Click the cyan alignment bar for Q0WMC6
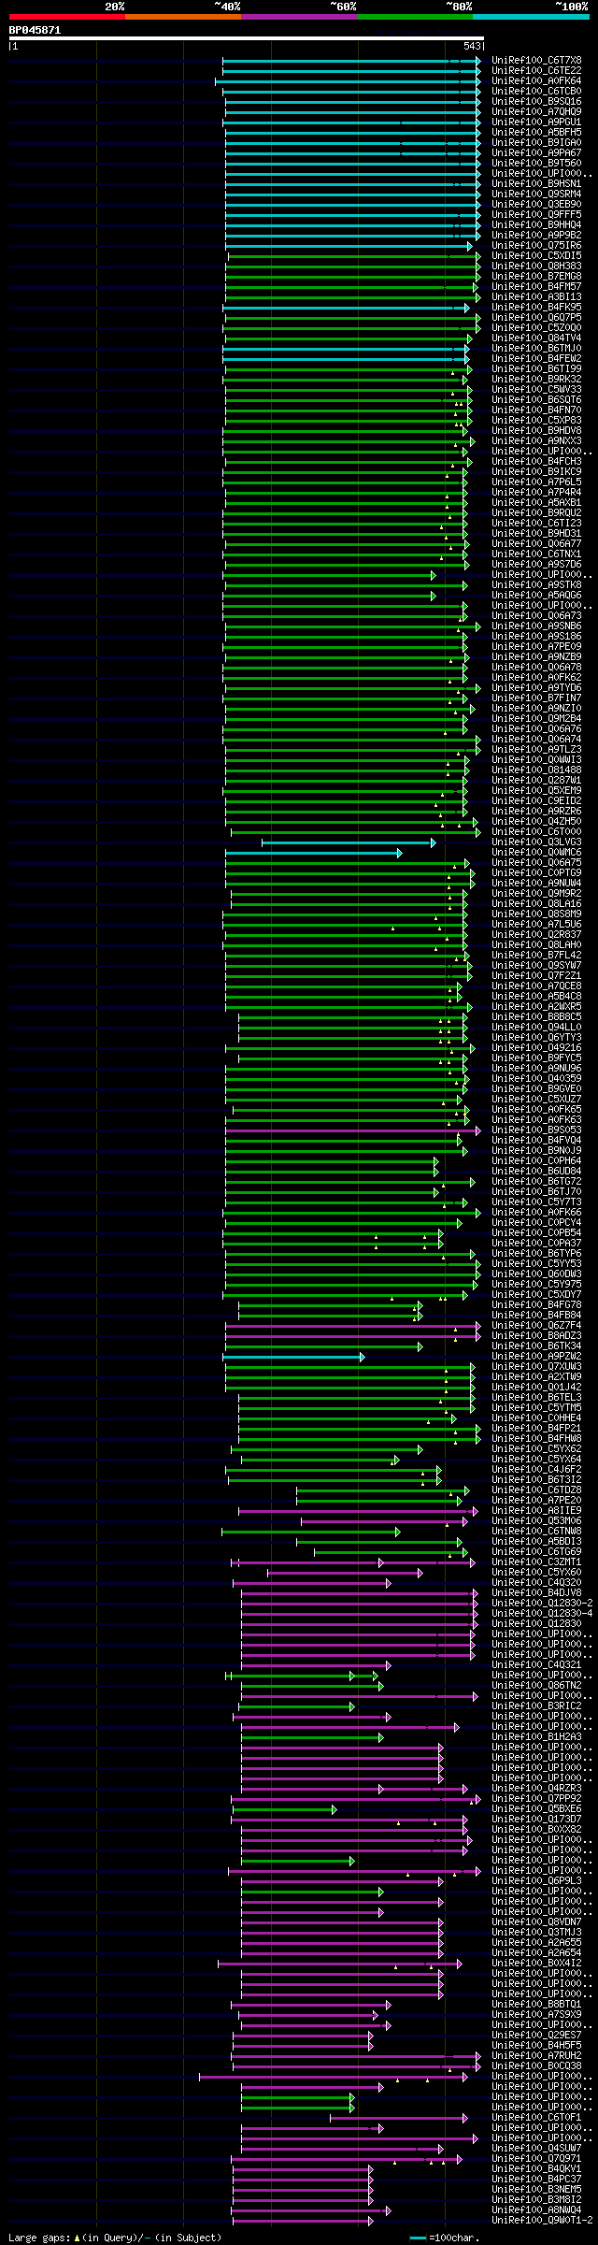Screen dimensions: 598x2245 click(x=313, y=852)
